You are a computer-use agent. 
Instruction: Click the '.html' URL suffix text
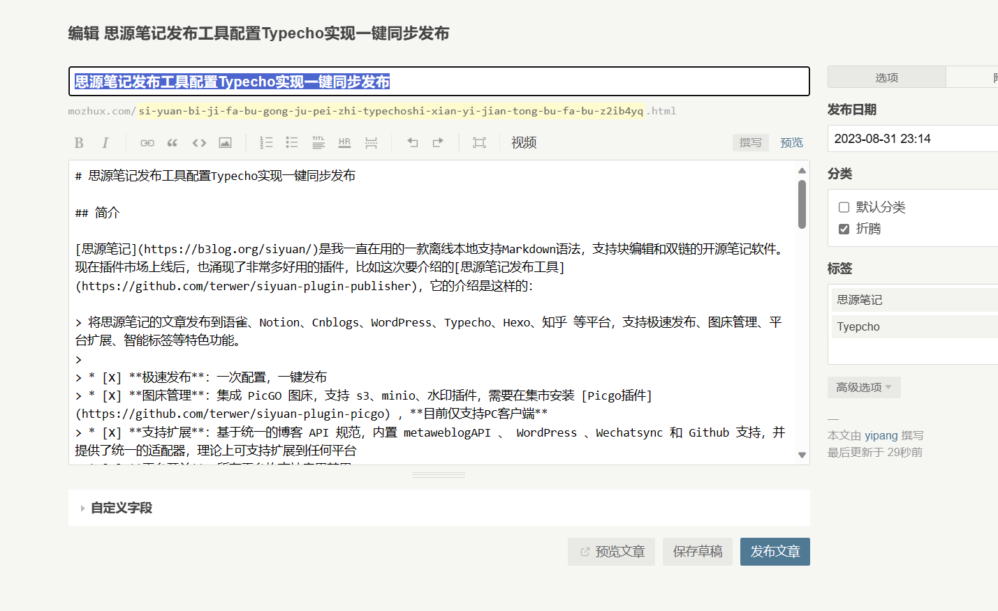pyautogui.click(x=662, y=111)
